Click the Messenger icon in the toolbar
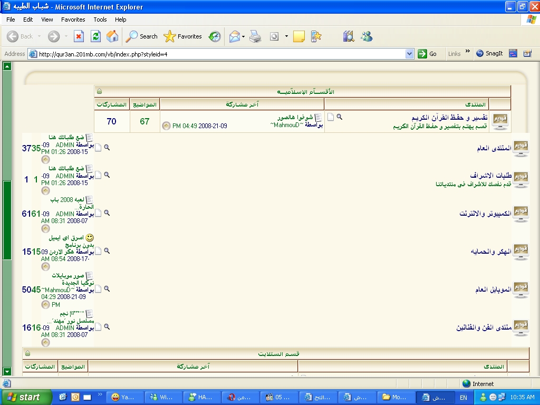 point(367,36)
